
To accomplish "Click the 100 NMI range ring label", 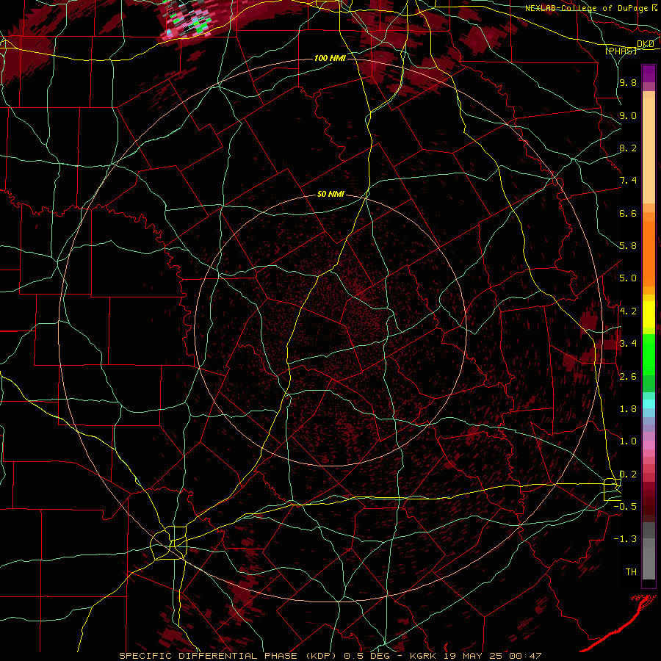I will coord(330,58).
